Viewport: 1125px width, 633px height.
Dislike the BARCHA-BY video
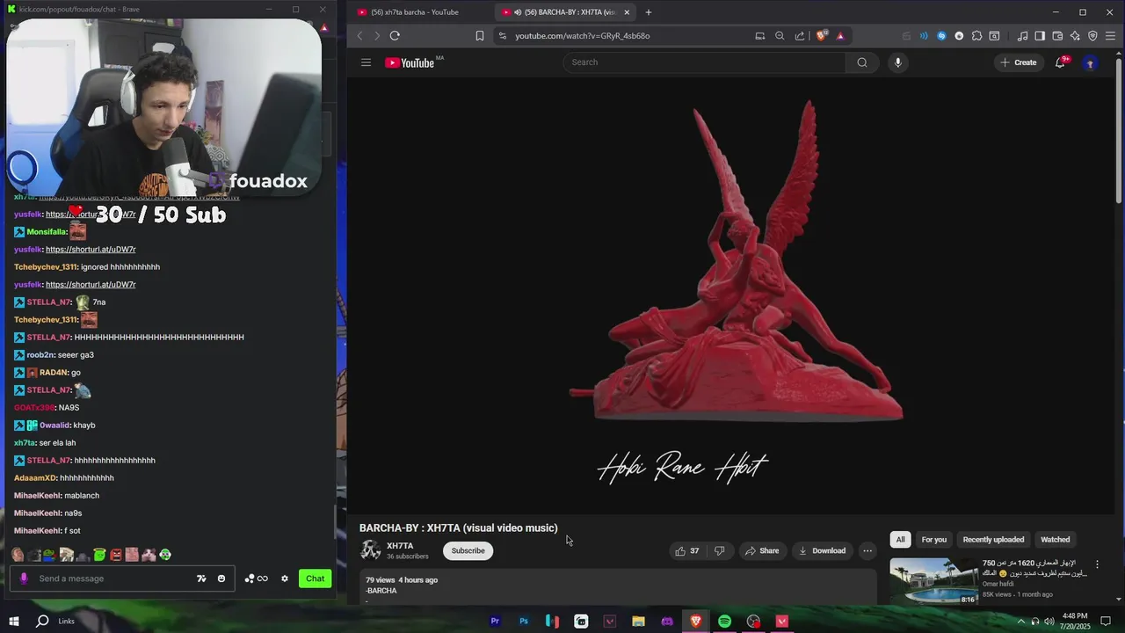(719, 551)
